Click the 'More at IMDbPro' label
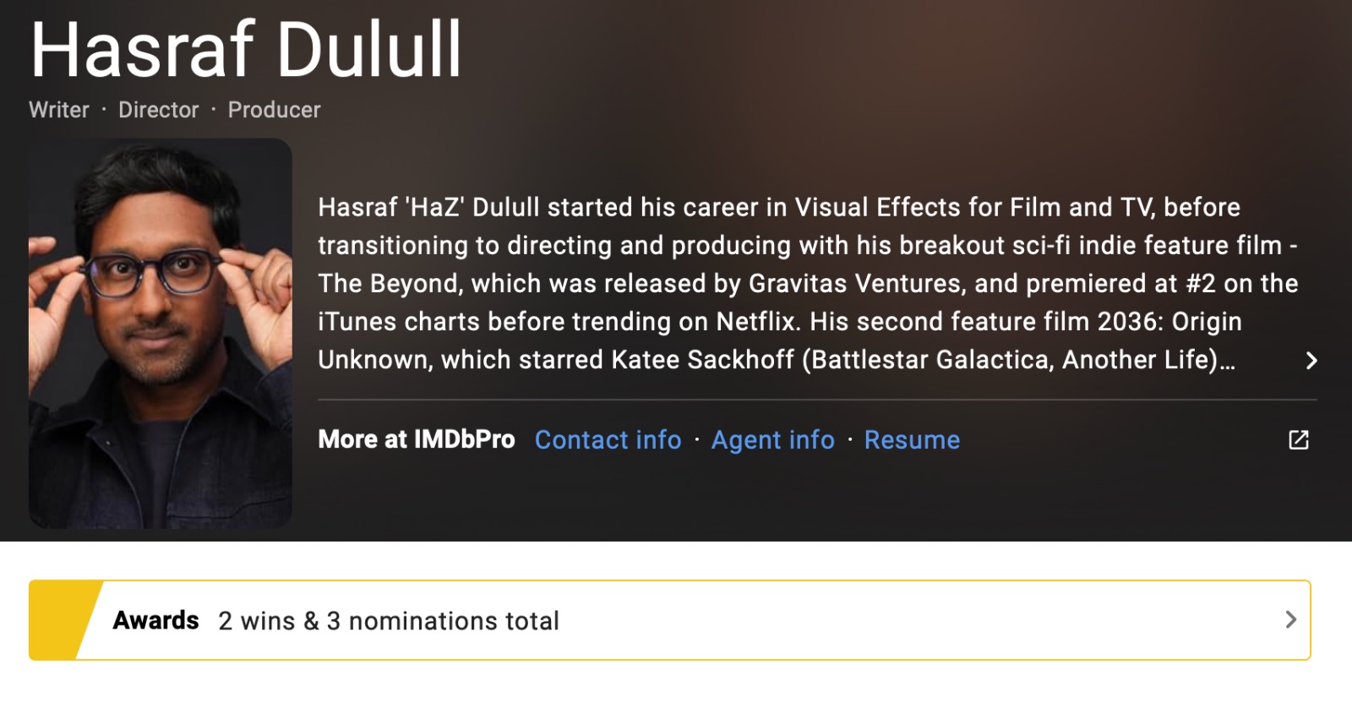This screenshot has height=702, width=1352. coord(416,439)
